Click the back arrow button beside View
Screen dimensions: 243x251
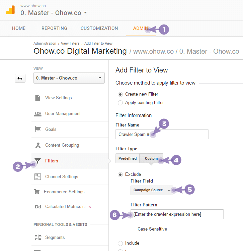[20, 78]
